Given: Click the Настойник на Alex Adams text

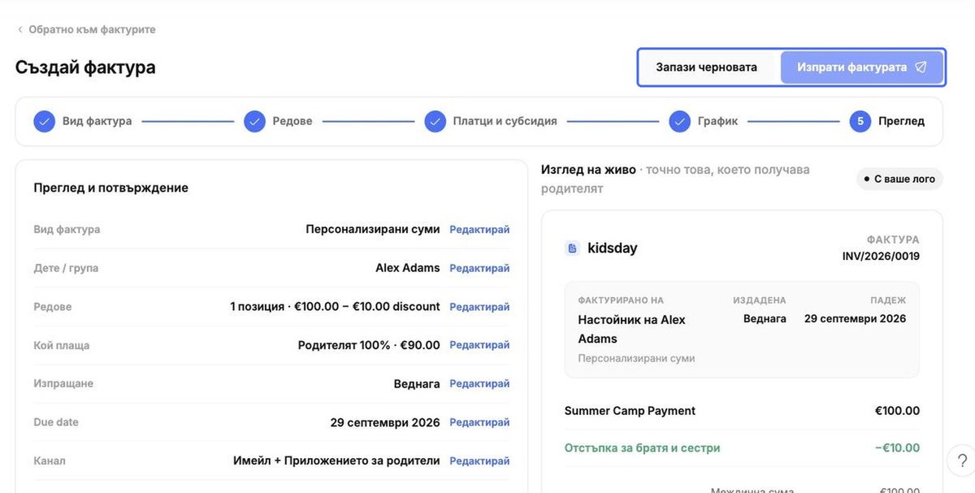Looking at the screenshot, I should 631,329.
